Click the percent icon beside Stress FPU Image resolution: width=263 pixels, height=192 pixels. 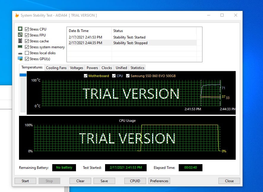coord(20,35)
